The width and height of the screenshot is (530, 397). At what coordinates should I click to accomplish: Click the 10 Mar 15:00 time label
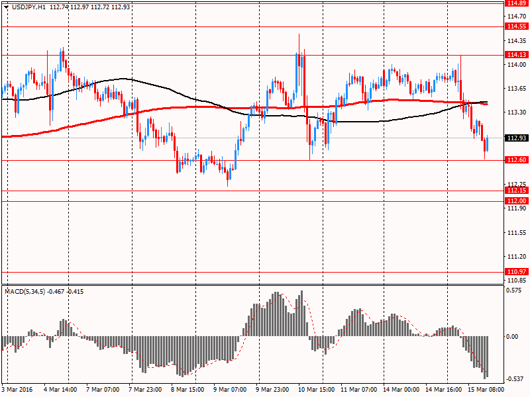tap(315, 390)
